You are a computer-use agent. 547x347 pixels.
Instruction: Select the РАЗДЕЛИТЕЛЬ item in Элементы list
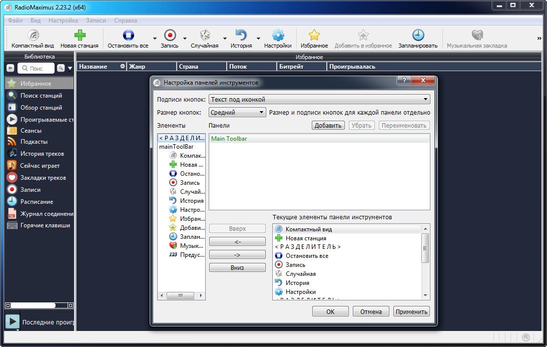(x=181, y=138)
